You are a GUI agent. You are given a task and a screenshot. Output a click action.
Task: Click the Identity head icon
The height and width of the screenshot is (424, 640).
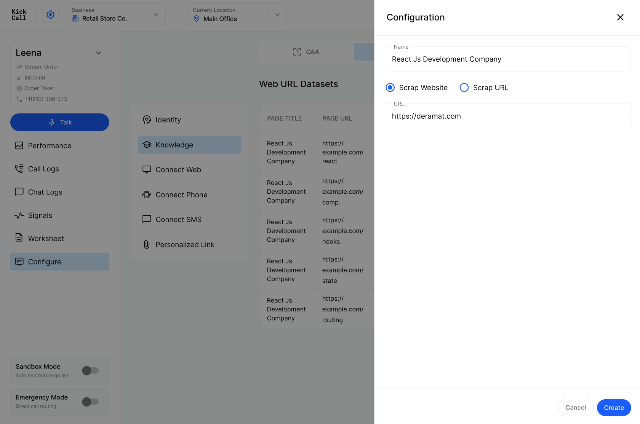coord(147,120)
